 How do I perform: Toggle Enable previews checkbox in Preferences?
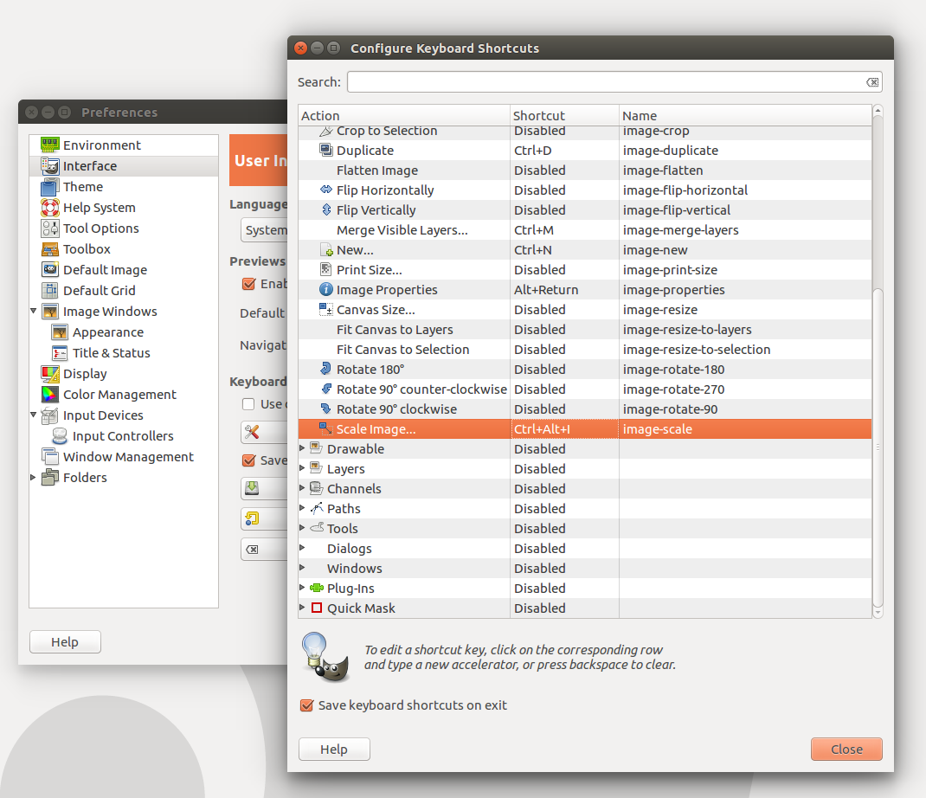(x=248, y=284)
